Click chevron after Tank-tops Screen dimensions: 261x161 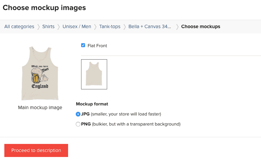coord(124,27)
